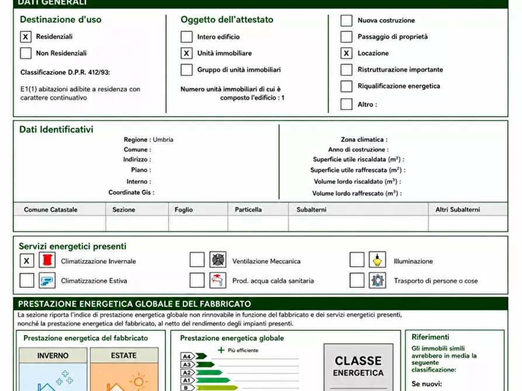Click the faucet icon for acqua calda sanitaria

pos(217,280)
